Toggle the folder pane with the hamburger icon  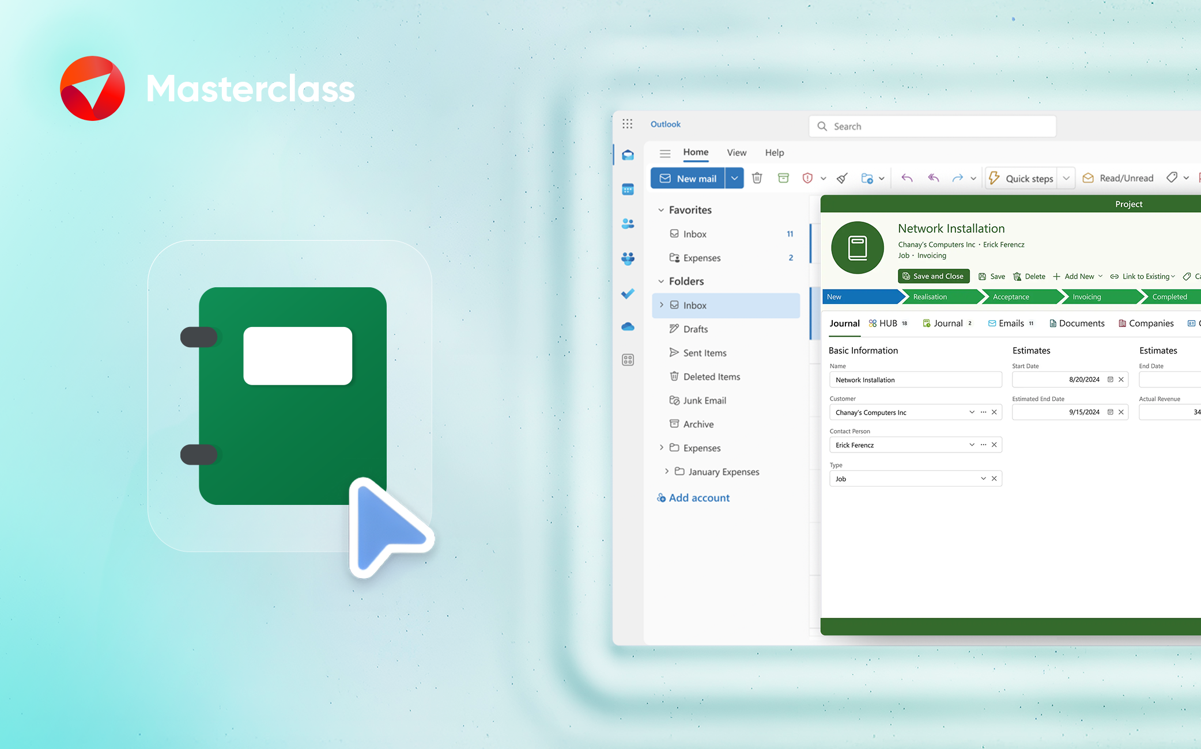click(665, 153)
